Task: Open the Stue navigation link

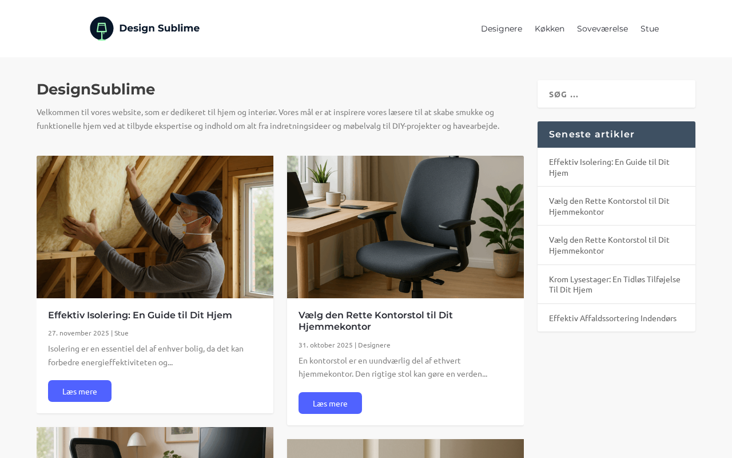Action: click(650, 29)
